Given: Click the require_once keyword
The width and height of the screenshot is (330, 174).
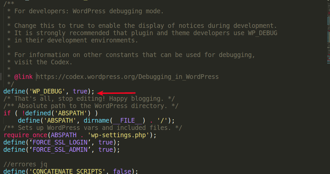Looking at the screenshot, I should coord(25,135).
